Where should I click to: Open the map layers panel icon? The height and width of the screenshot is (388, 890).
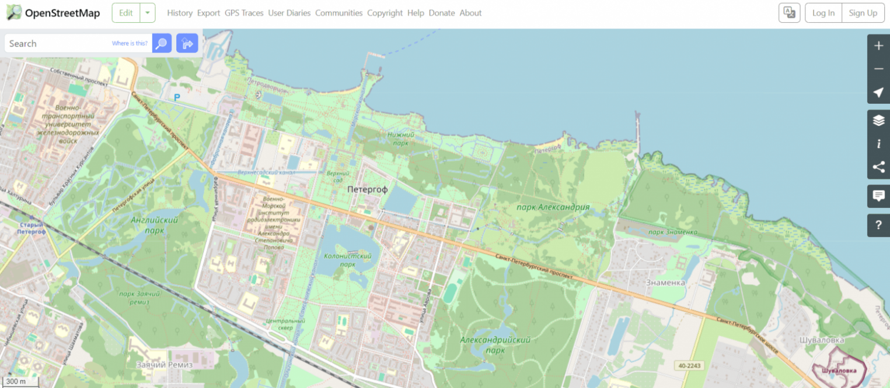pyautogui.click(x=878, y=121)
